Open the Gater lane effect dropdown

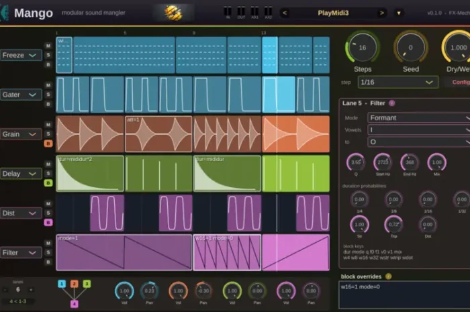(21, 95)
